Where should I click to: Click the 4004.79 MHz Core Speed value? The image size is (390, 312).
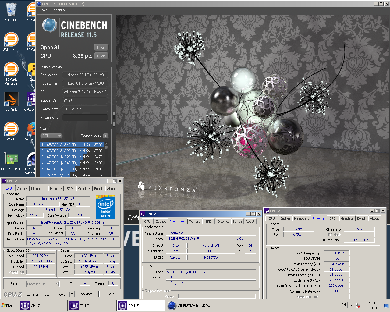pyautogui.click(x=41, y=256)
